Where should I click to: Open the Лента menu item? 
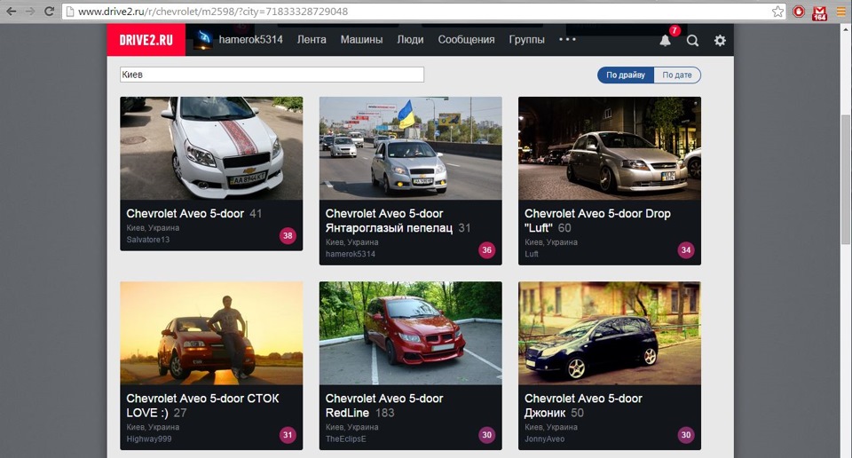click(x=312, y=40)
